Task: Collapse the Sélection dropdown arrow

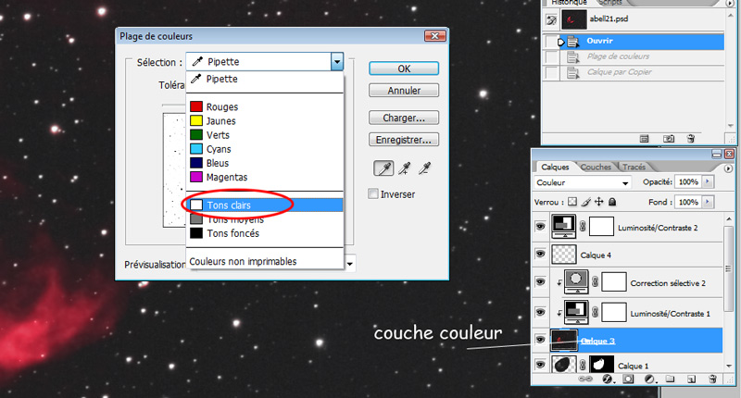Action: (337, 61)
